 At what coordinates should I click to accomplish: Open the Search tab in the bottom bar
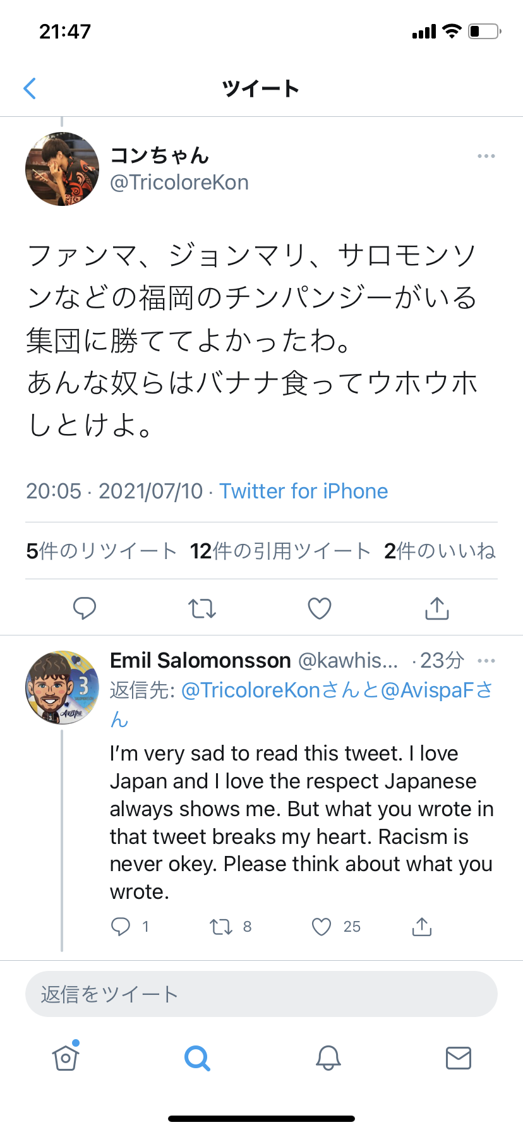click(x=197, y=1057)
